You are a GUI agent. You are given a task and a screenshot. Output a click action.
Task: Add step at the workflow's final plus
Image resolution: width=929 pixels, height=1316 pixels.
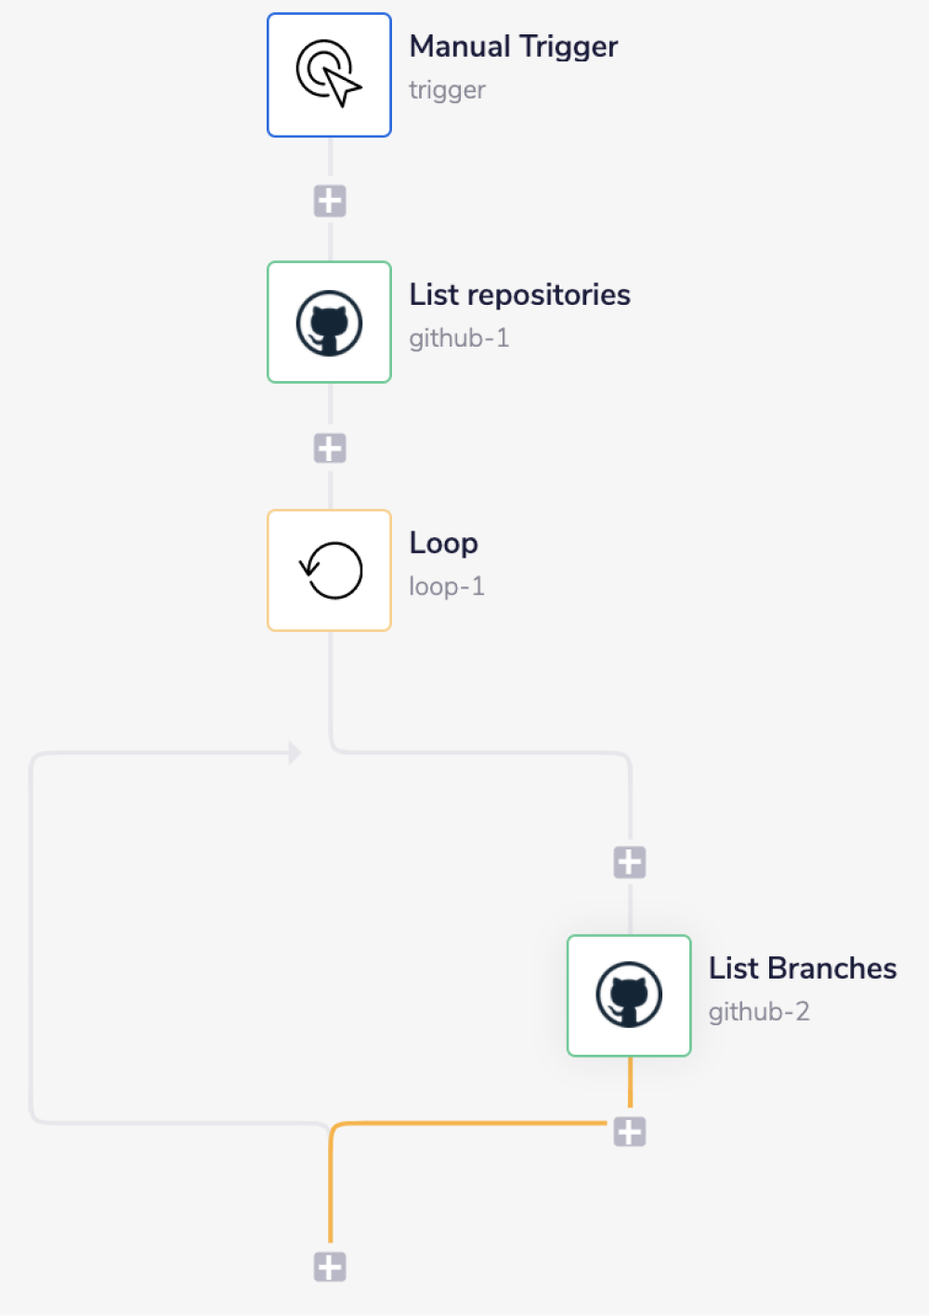point(330,1267)
